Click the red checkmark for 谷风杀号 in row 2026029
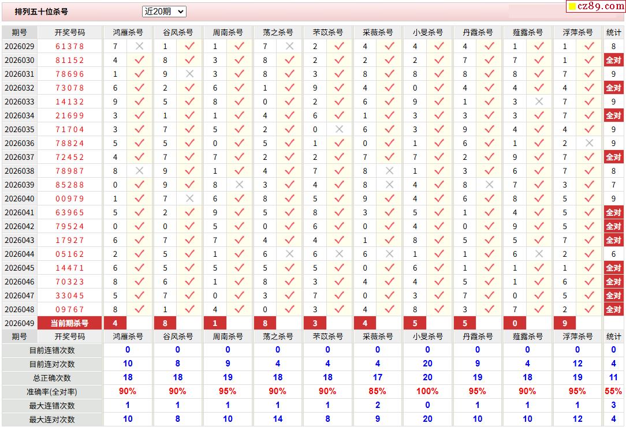This screenshot has height=427, width=626. [x=189, y=46]
